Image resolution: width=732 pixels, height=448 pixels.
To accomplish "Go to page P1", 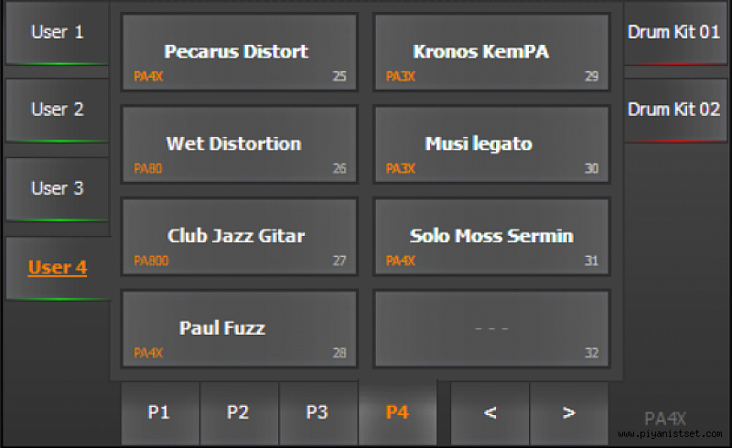I will click(160, 413).
